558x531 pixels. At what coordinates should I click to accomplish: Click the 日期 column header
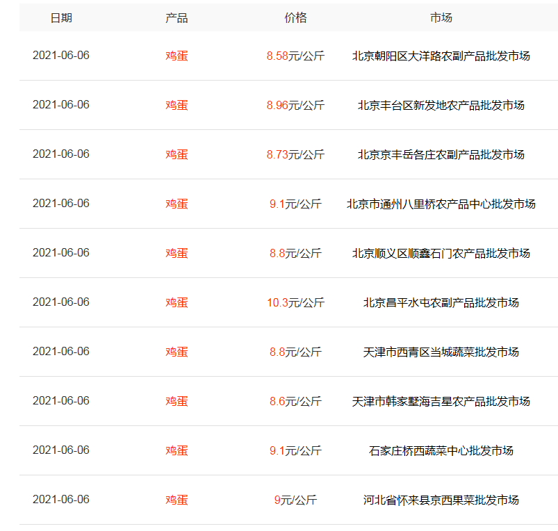(x=61, y=18)
